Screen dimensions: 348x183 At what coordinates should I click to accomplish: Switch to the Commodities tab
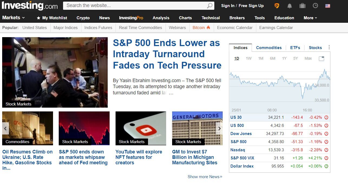coord(269,47)
